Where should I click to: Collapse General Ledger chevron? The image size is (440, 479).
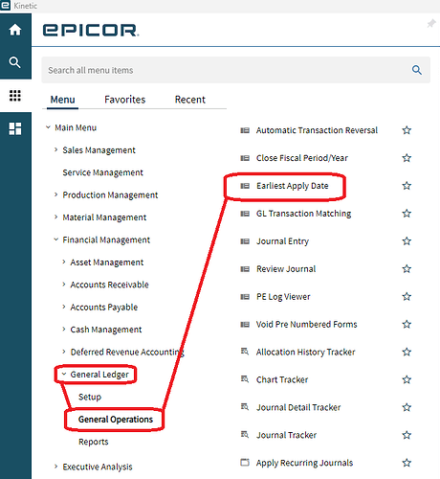pyautogui.click(x=64, y=374)
